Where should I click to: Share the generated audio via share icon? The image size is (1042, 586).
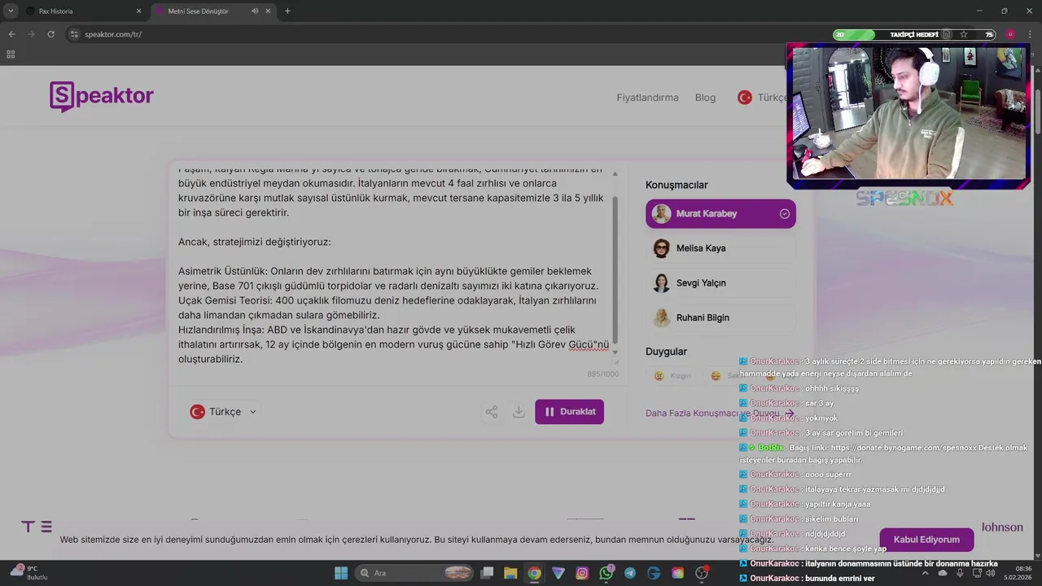[492, 412]
